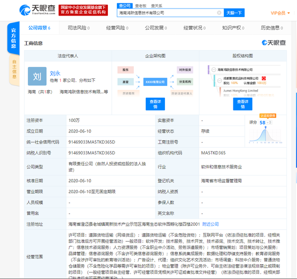Click the 海南省市场监督管理局 registry value
This screenshot has width=297, height=279.
pos(222,181)
